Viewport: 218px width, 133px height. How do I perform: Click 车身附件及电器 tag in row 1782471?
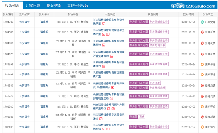point(139,96)
